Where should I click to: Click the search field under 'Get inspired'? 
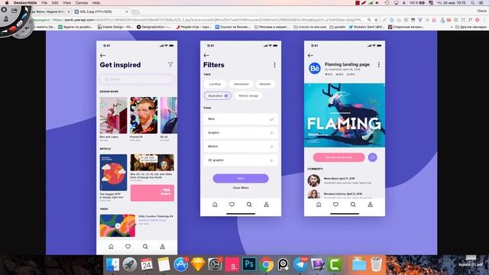pos(137,79)
